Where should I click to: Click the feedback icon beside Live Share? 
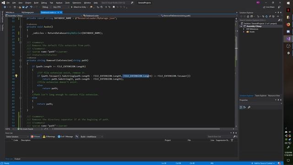pyautogui.click(x=279, y=7)
